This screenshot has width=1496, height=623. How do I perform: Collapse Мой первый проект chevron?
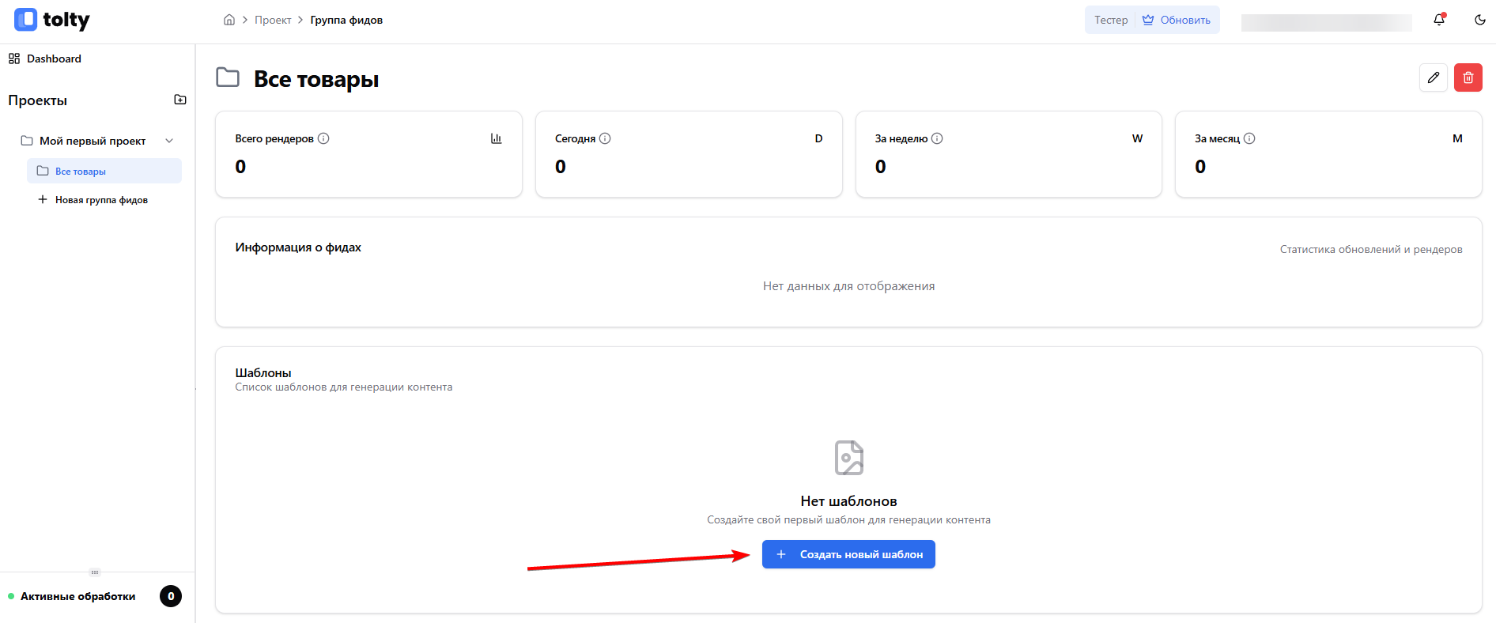169,141
